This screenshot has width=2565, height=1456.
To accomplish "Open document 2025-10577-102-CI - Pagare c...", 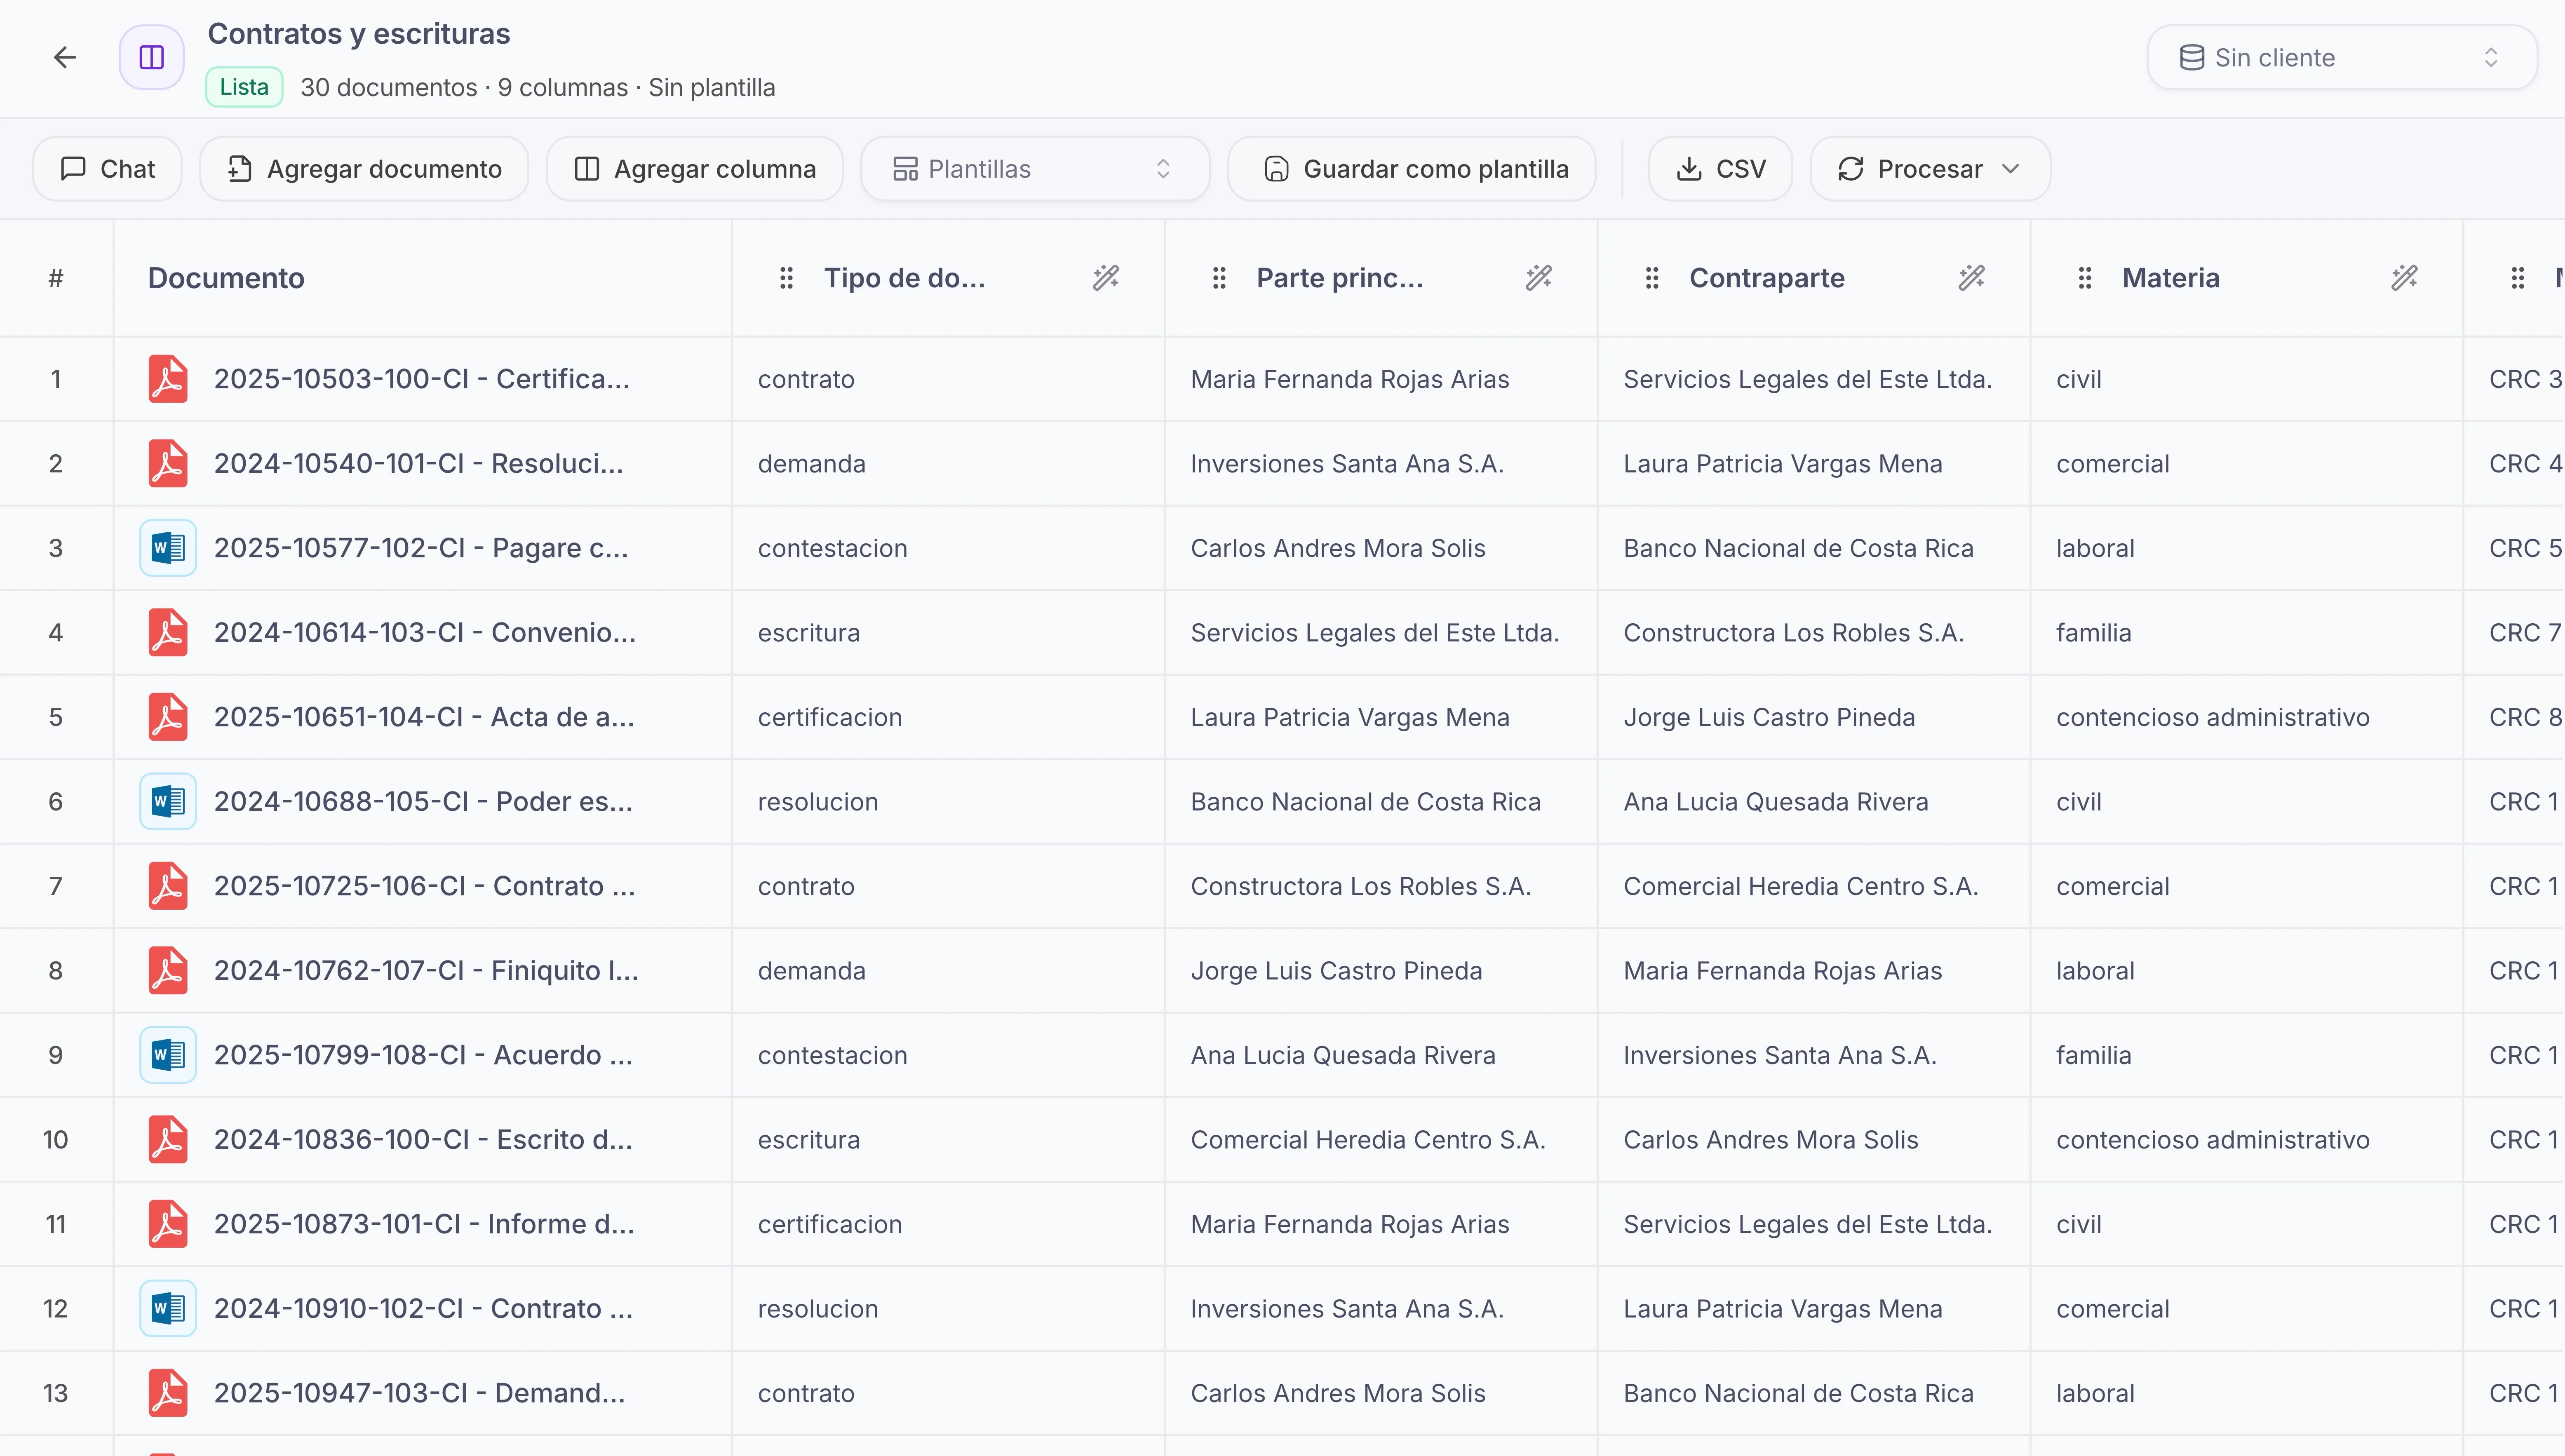I will (421, 548).
